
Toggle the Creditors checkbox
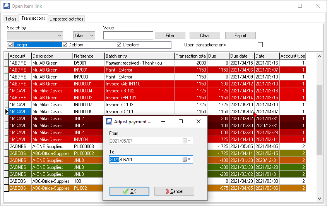coord(119,45)
